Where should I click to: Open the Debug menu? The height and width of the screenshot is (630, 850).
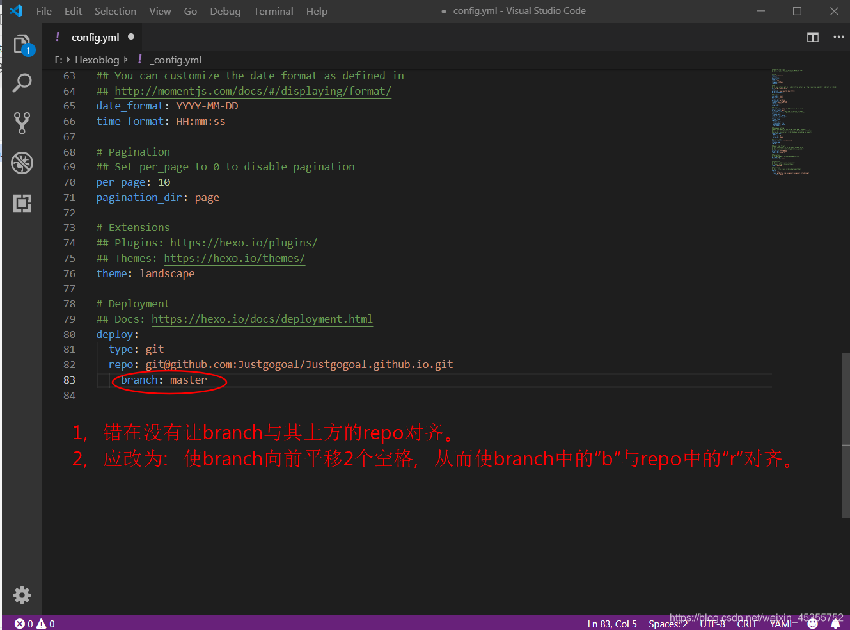tap(225, 11)
